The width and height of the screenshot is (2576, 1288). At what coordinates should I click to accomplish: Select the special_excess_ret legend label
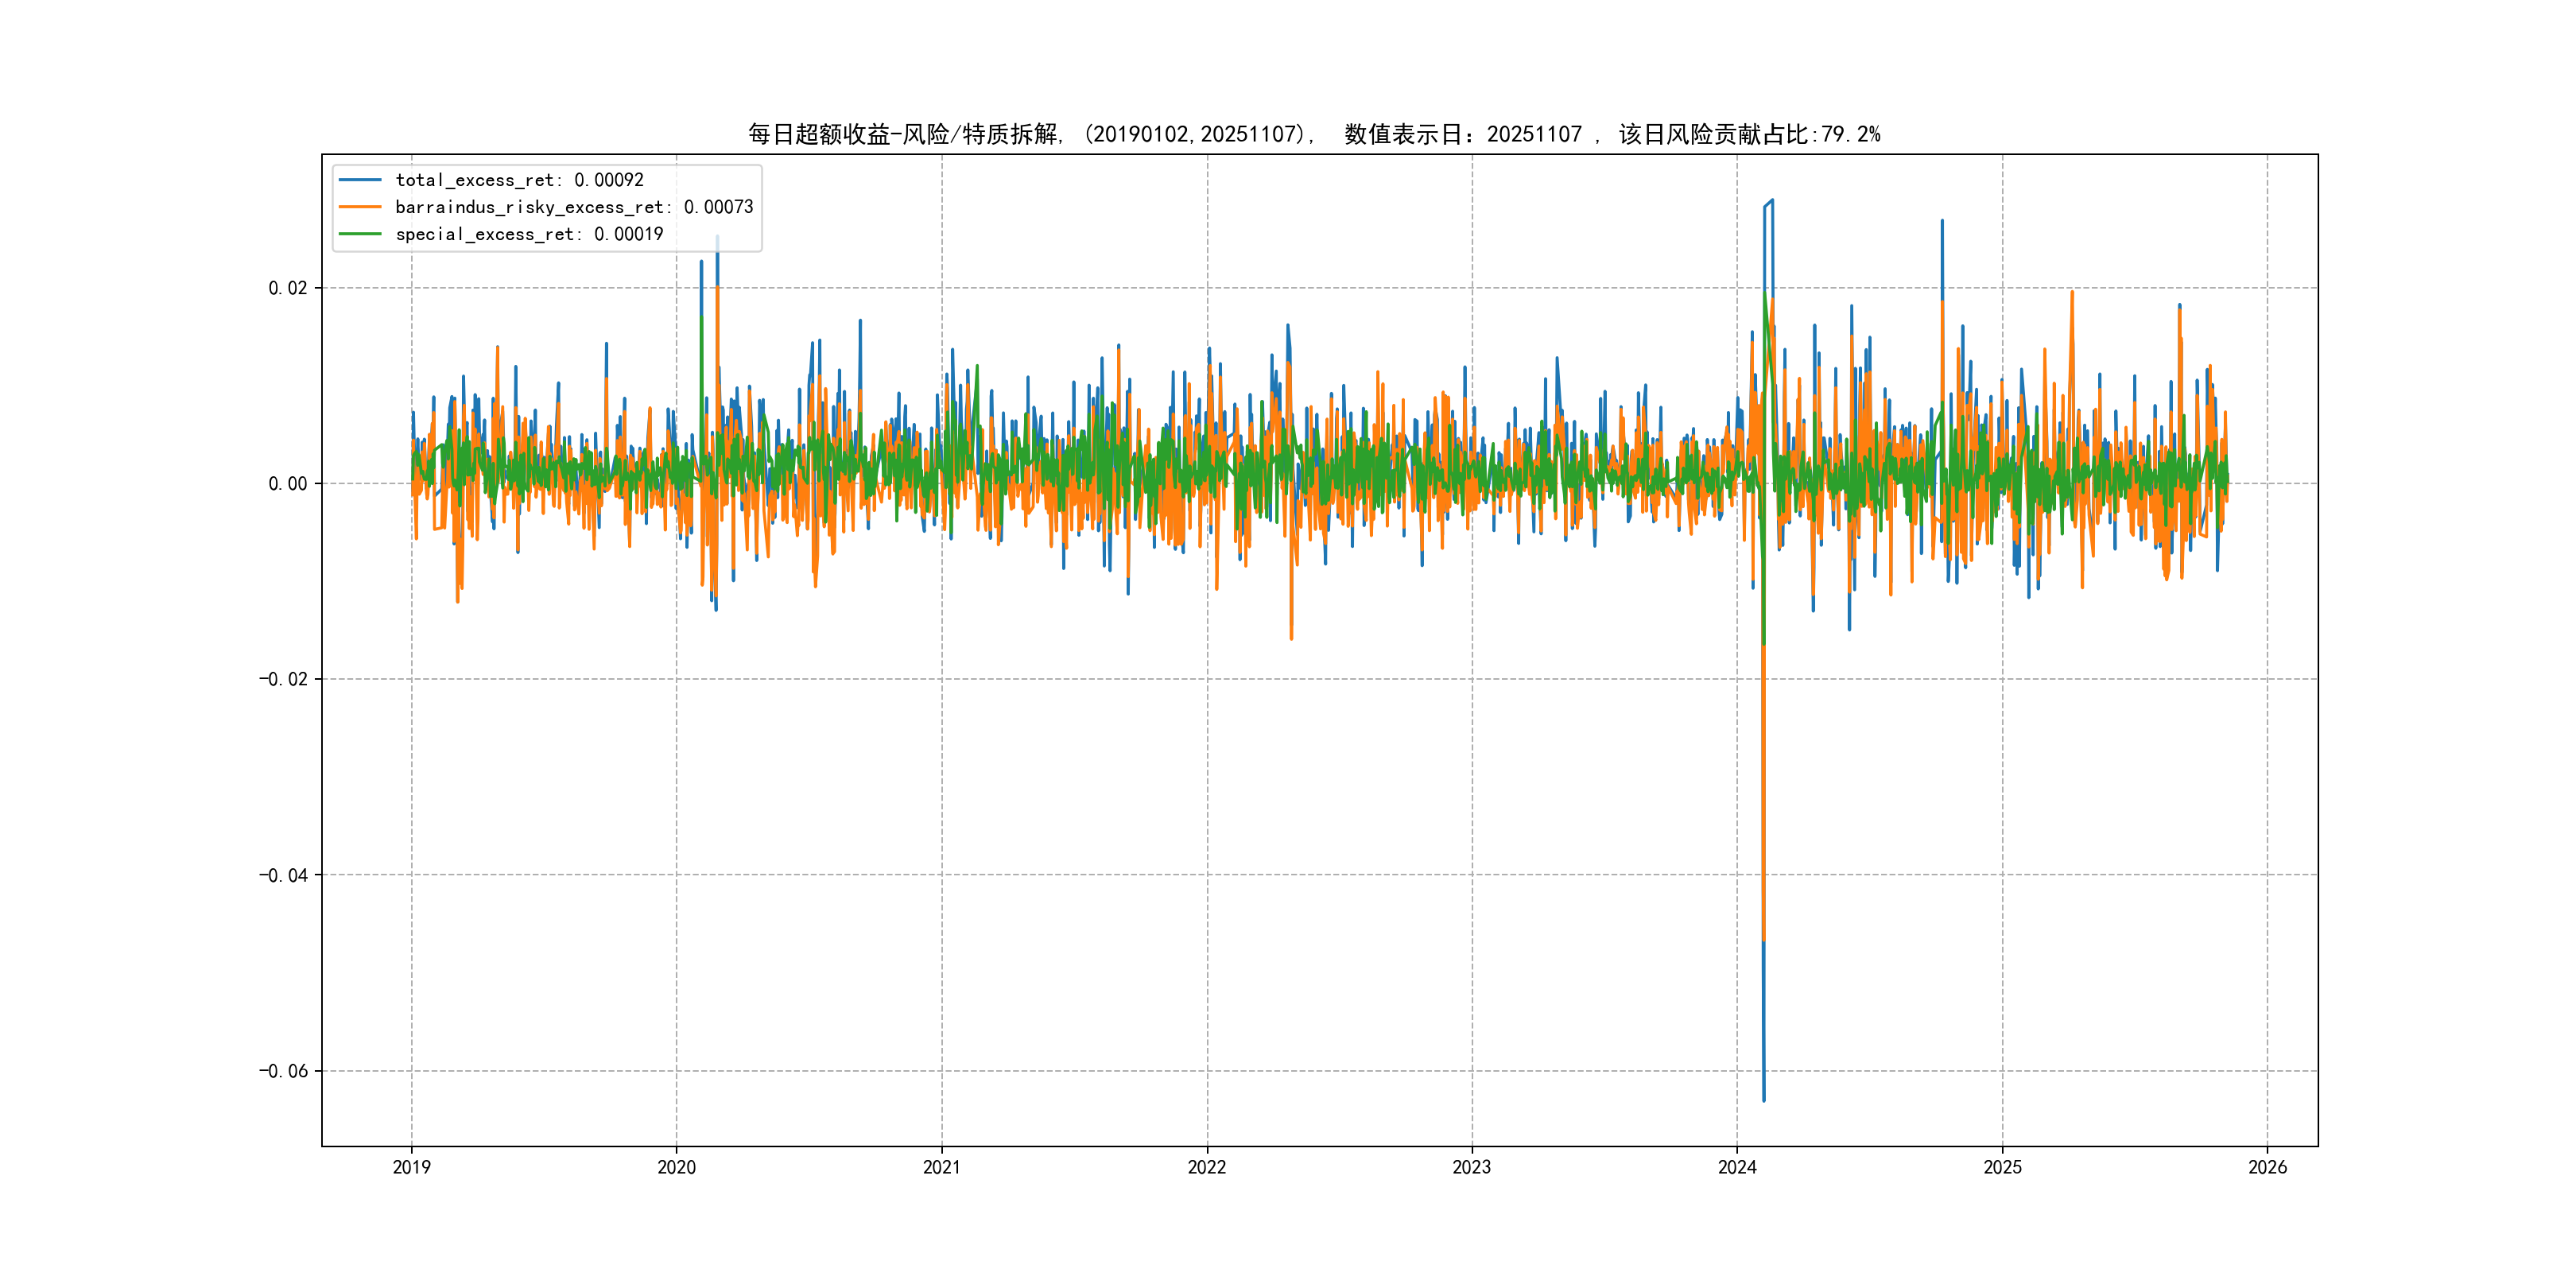pyautogui.click(x=529, y=234)
